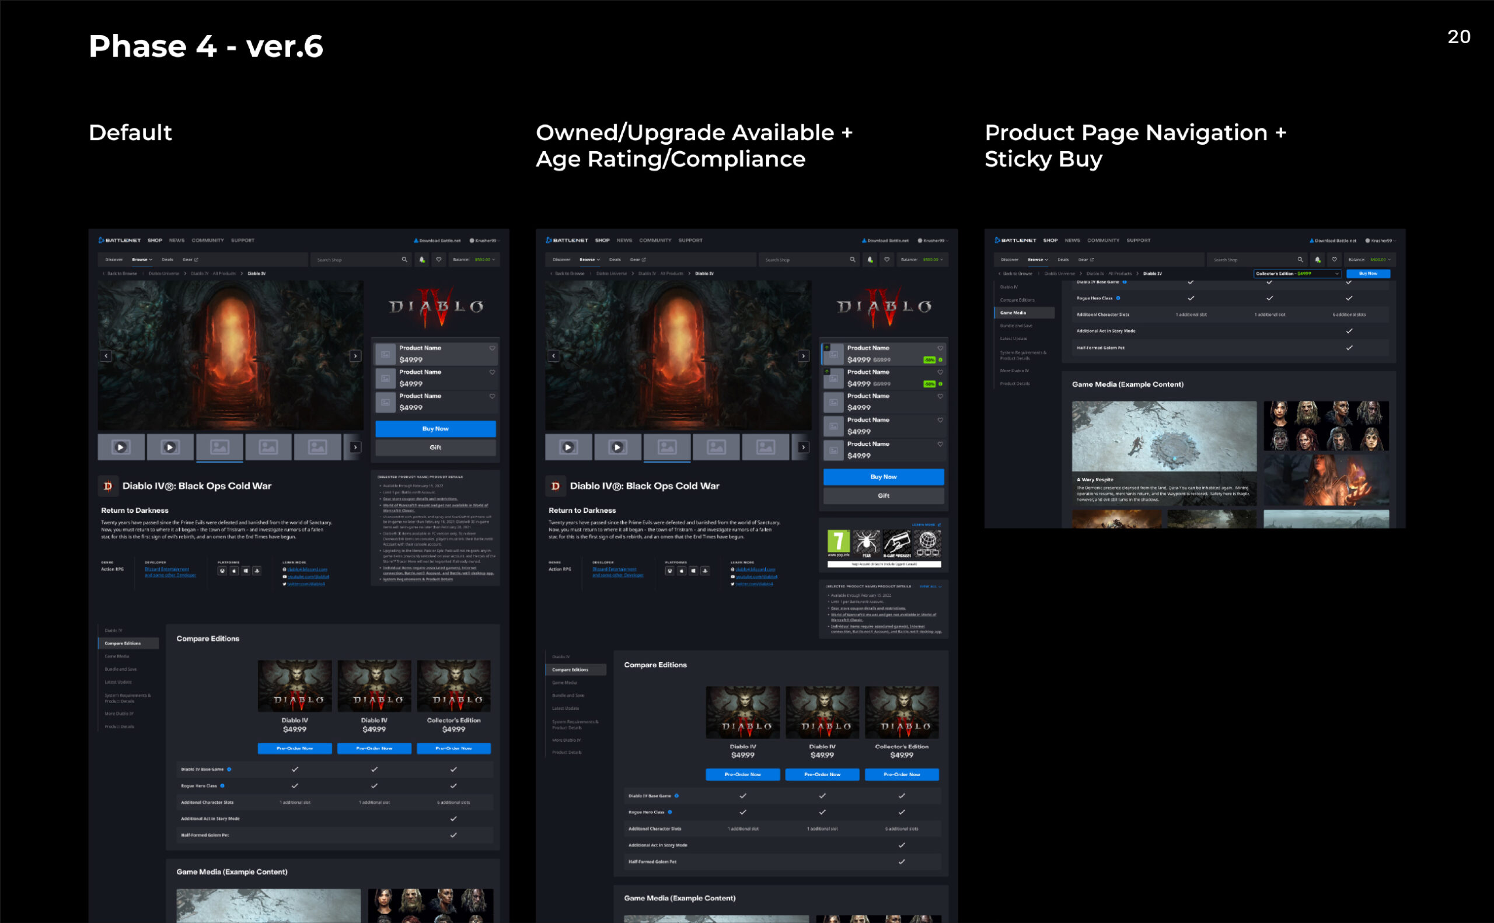Click Back to Browse in Default mockup
Image resolution: width=1494 pixels, height=923 pixels.
click(x=120, y=274)
